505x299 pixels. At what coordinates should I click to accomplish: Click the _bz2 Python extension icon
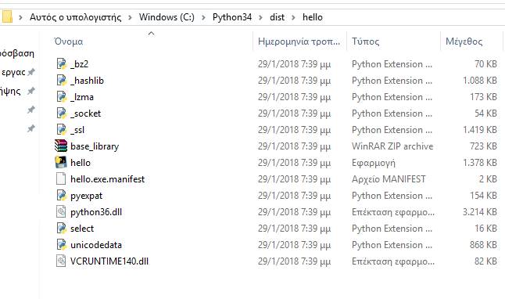tap(61, 63)
